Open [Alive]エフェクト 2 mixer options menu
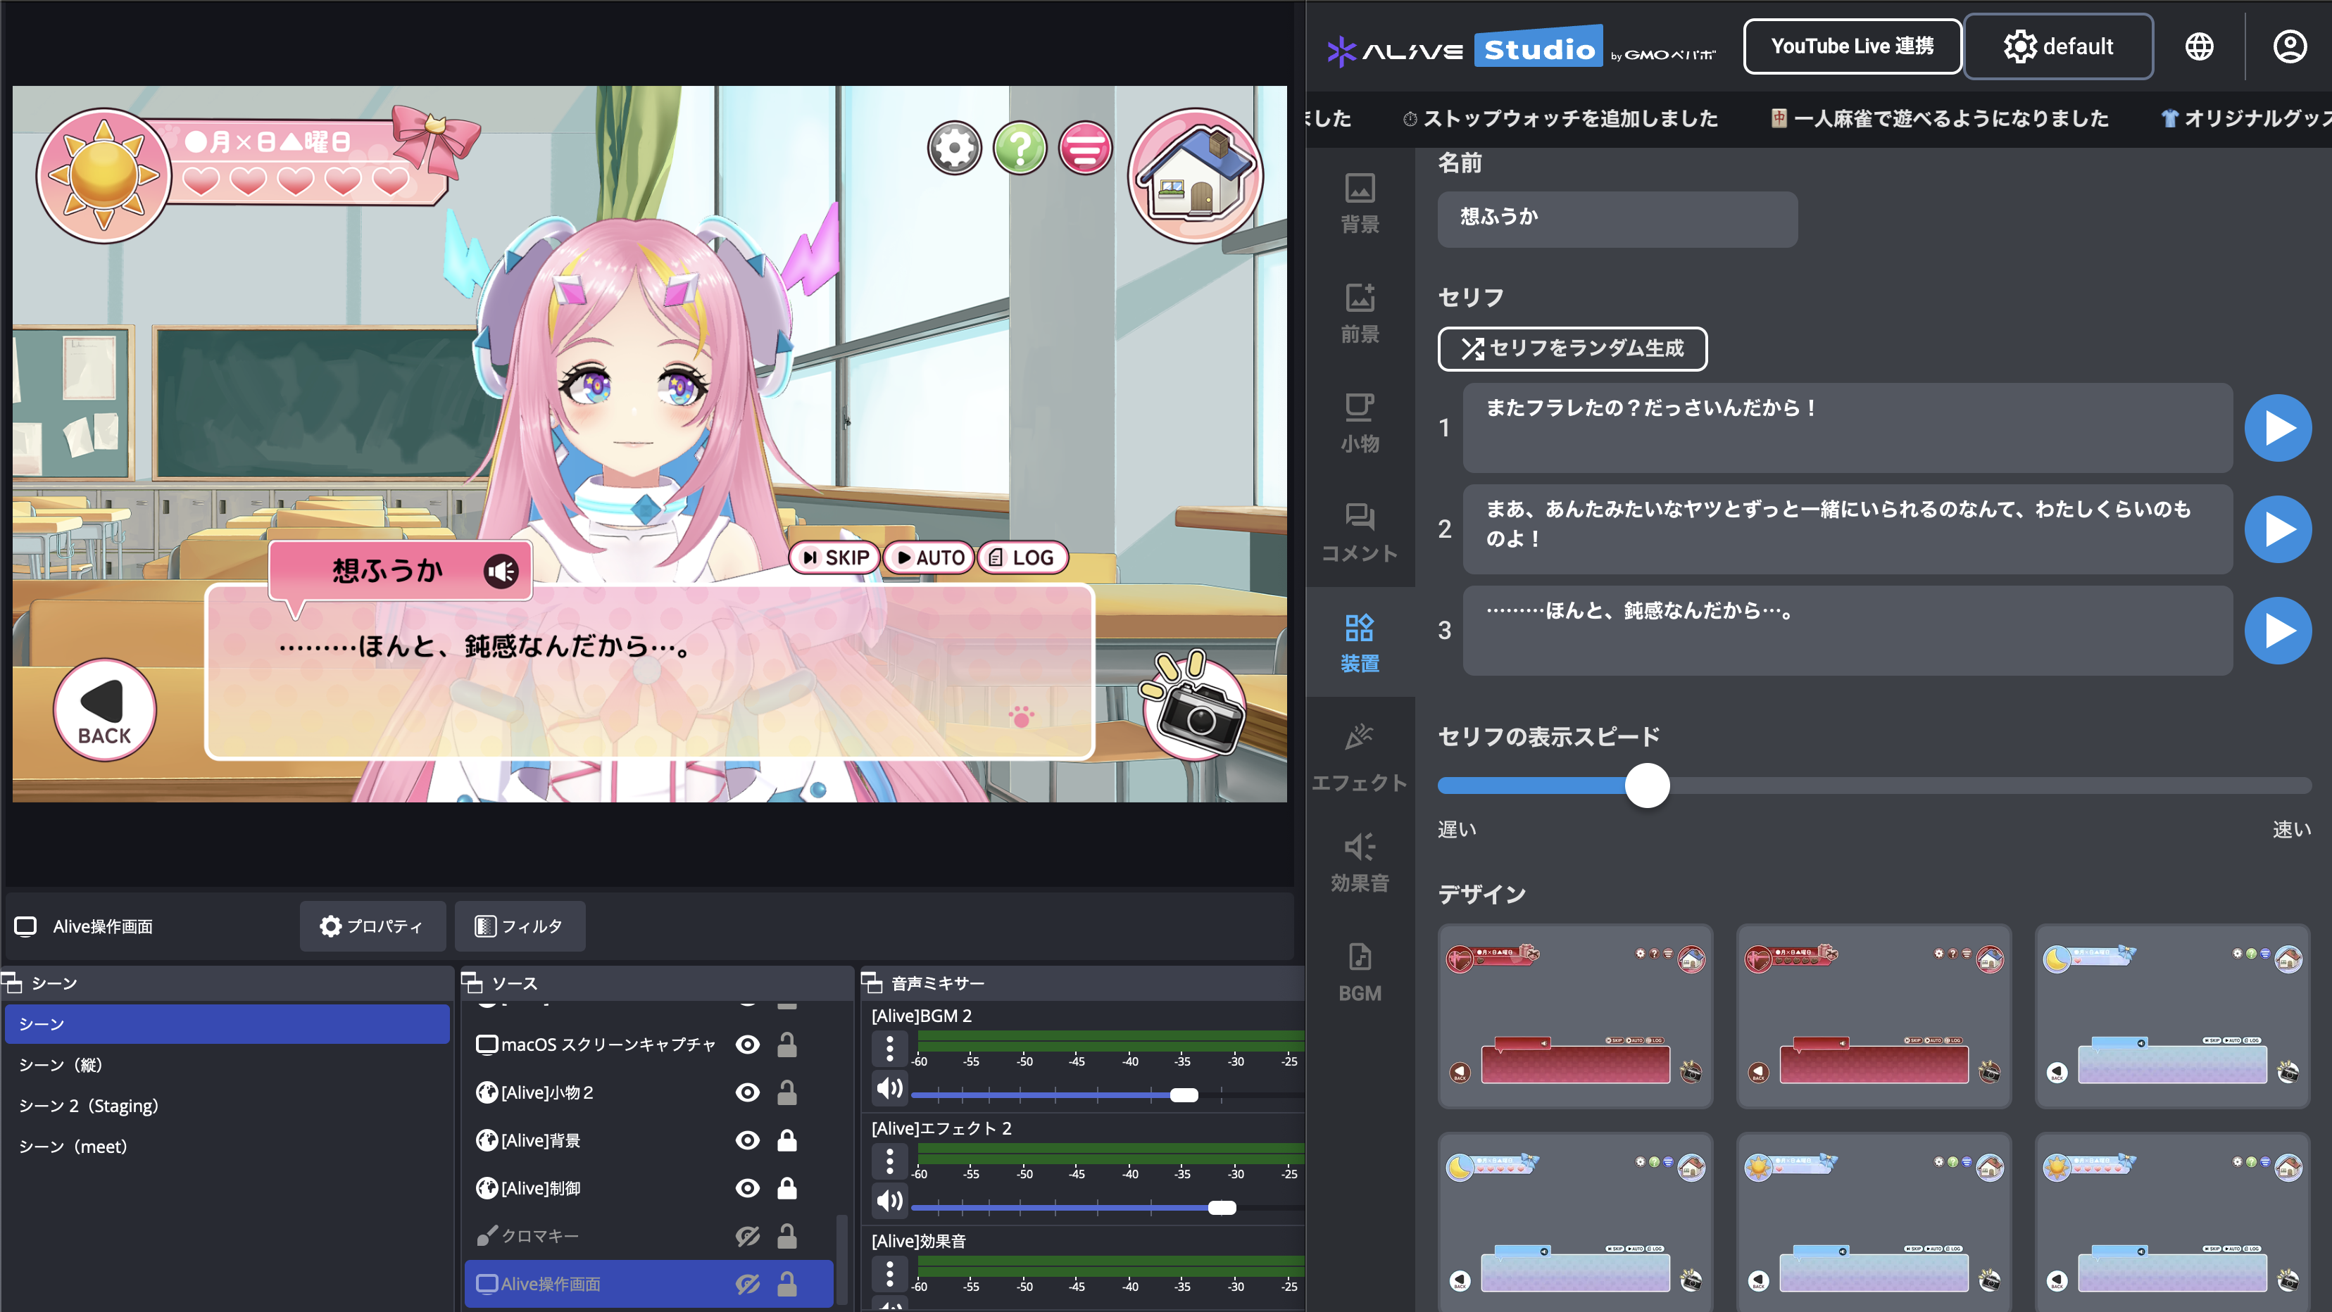Image resolution: width=2332 pixels, height=1312 pixels. [889, 1160]
